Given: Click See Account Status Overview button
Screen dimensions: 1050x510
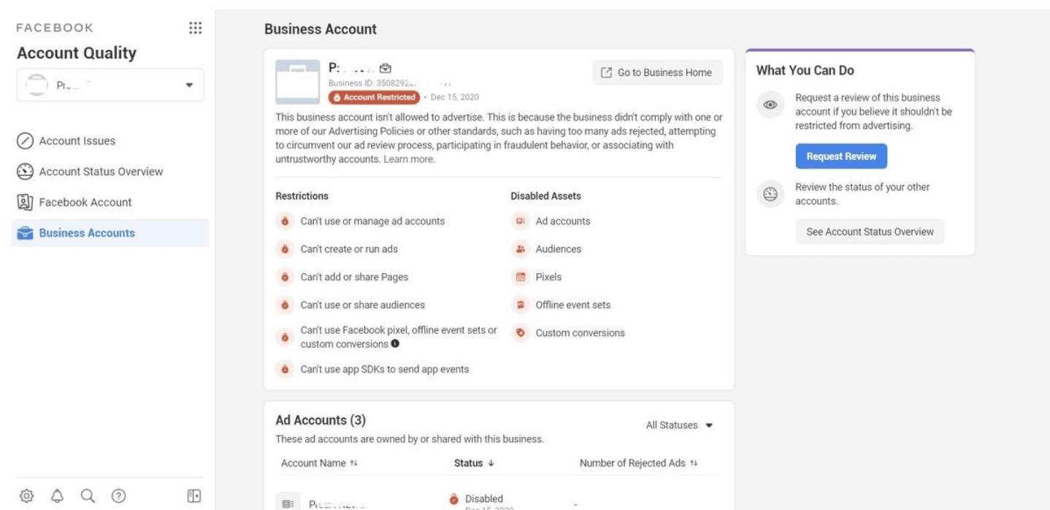Looking at the screenshot, I should (x=870, y=232).
